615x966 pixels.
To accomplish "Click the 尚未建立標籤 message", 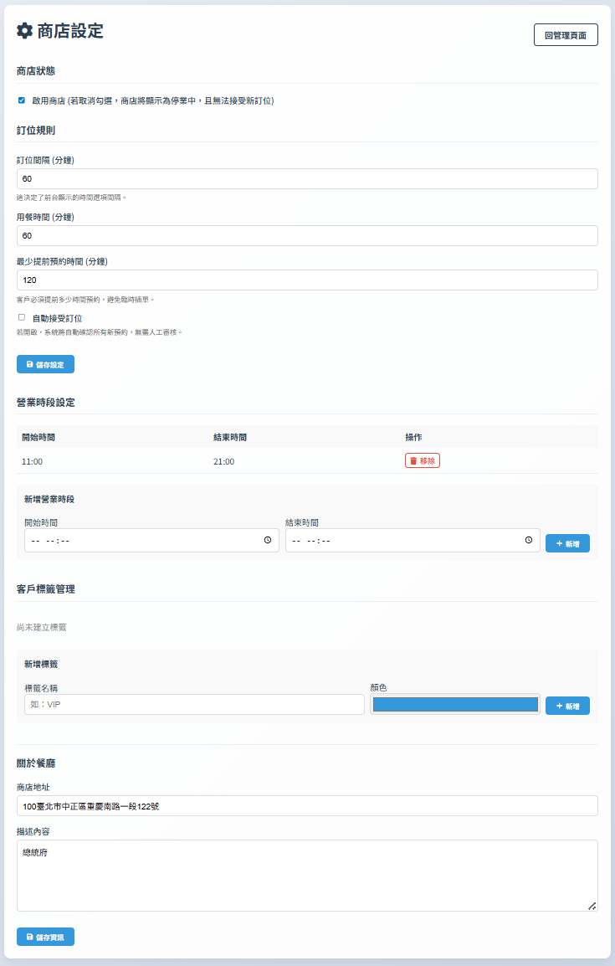I will coord(41,627).
